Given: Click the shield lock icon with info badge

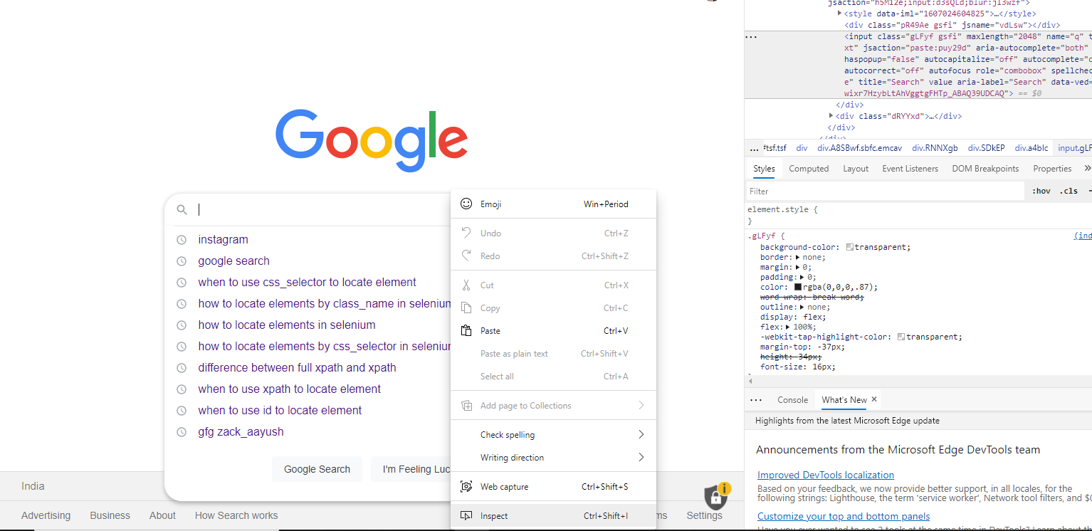Looking at the screenshot, I should coord(717,495).
